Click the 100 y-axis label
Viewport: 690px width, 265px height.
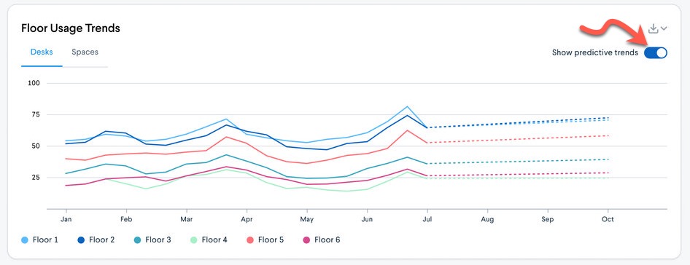tap(34, 83)
